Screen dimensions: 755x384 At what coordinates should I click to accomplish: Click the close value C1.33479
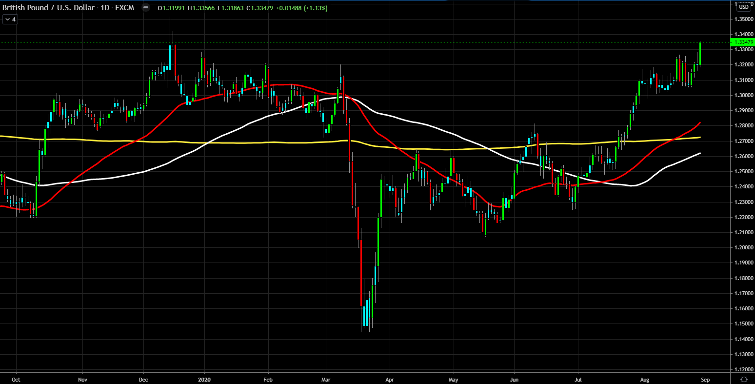(x=260, y=8)
